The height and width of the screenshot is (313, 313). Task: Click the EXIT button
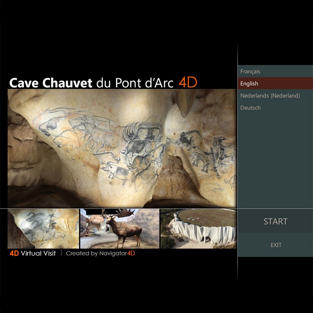pos(275,245)
